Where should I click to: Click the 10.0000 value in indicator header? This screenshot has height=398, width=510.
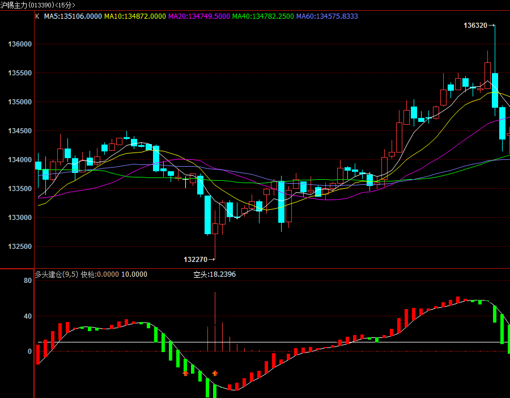134,274
